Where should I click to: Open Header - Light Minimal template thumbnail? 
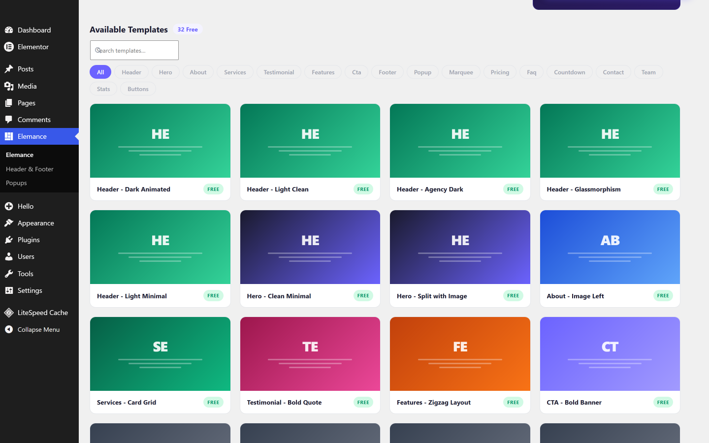click(160, 247)
